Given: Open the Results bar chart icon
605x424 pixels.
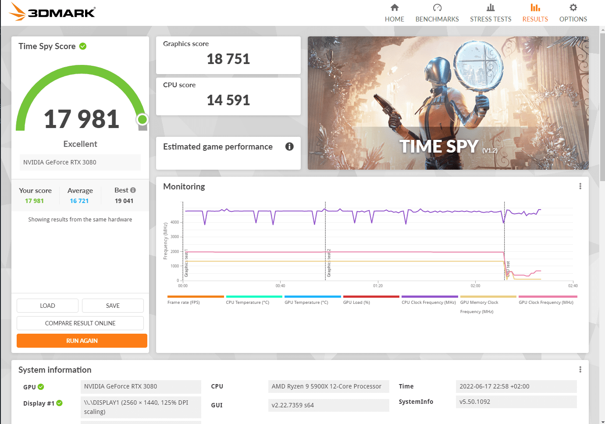Looking at the screenshot, I should (x=535, y=7).
